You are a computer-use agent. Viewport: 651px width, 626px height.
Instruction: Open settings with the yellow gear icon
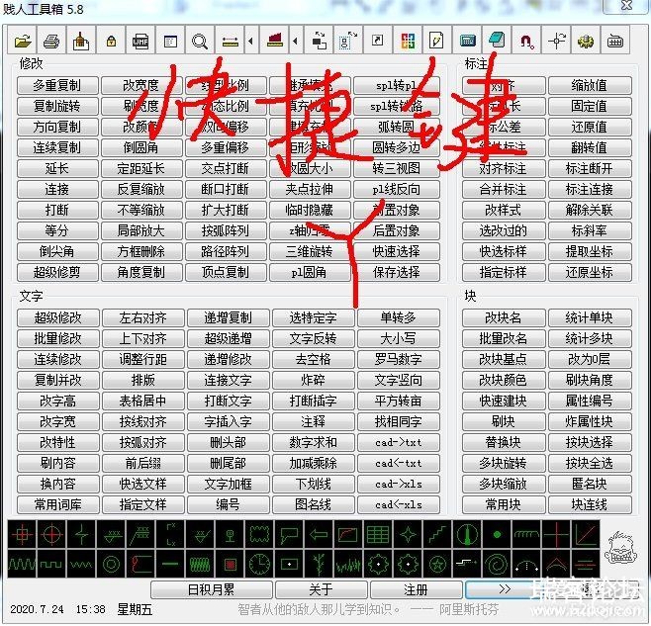[586, 41]
